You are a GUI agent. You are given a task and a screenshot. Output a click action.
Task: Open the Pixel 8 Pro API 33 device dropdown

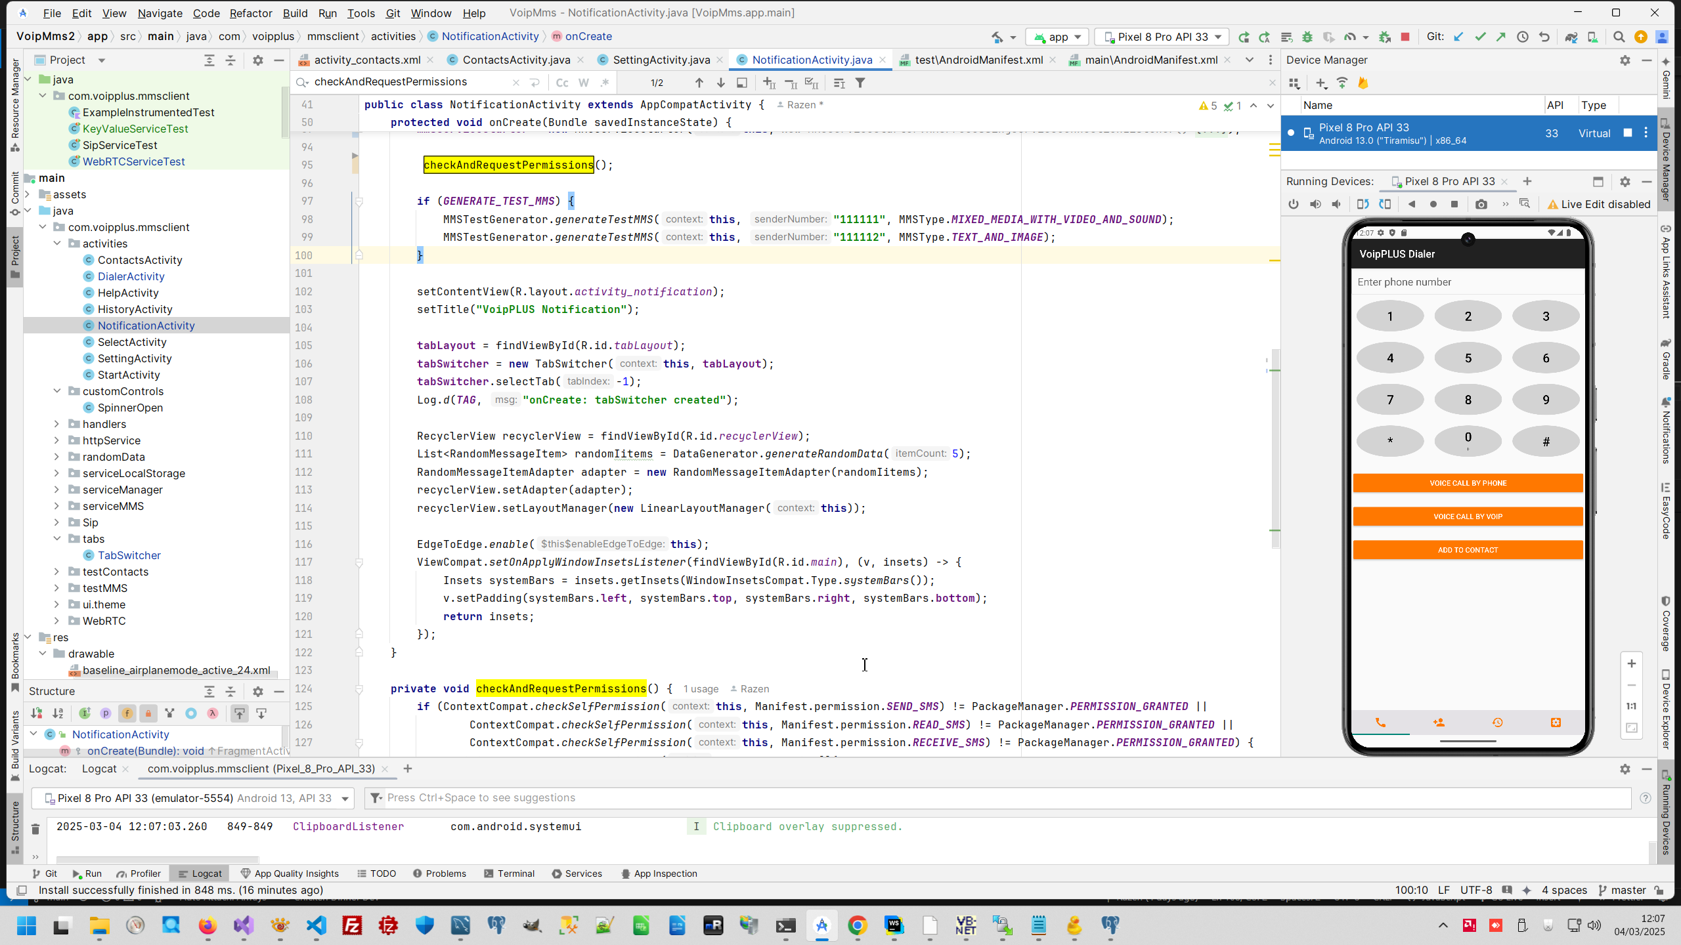(1164, 37)
